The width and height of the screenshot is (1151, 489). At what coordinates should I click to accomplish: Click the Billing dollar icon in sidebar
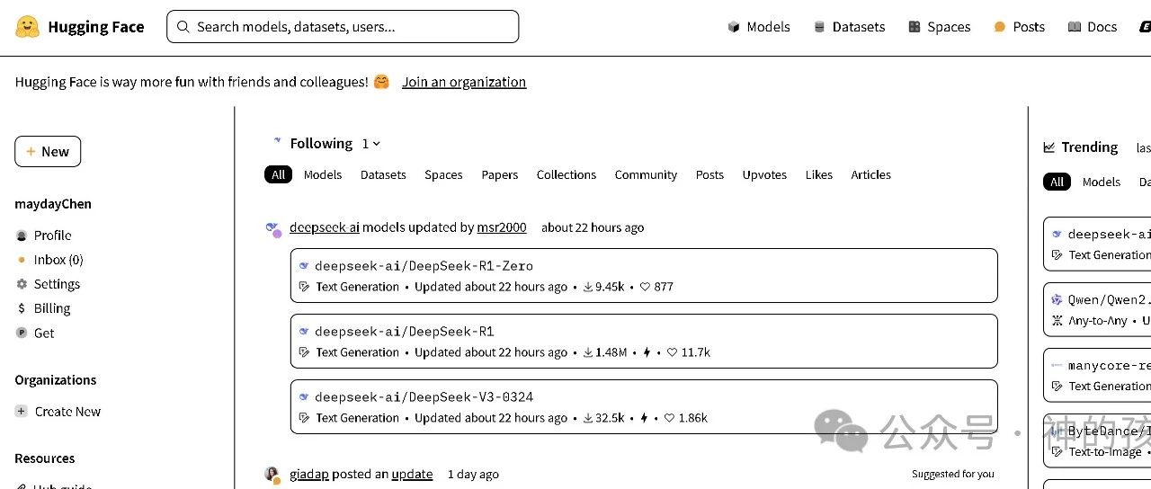pyautogui.click(x=22, y=308)
